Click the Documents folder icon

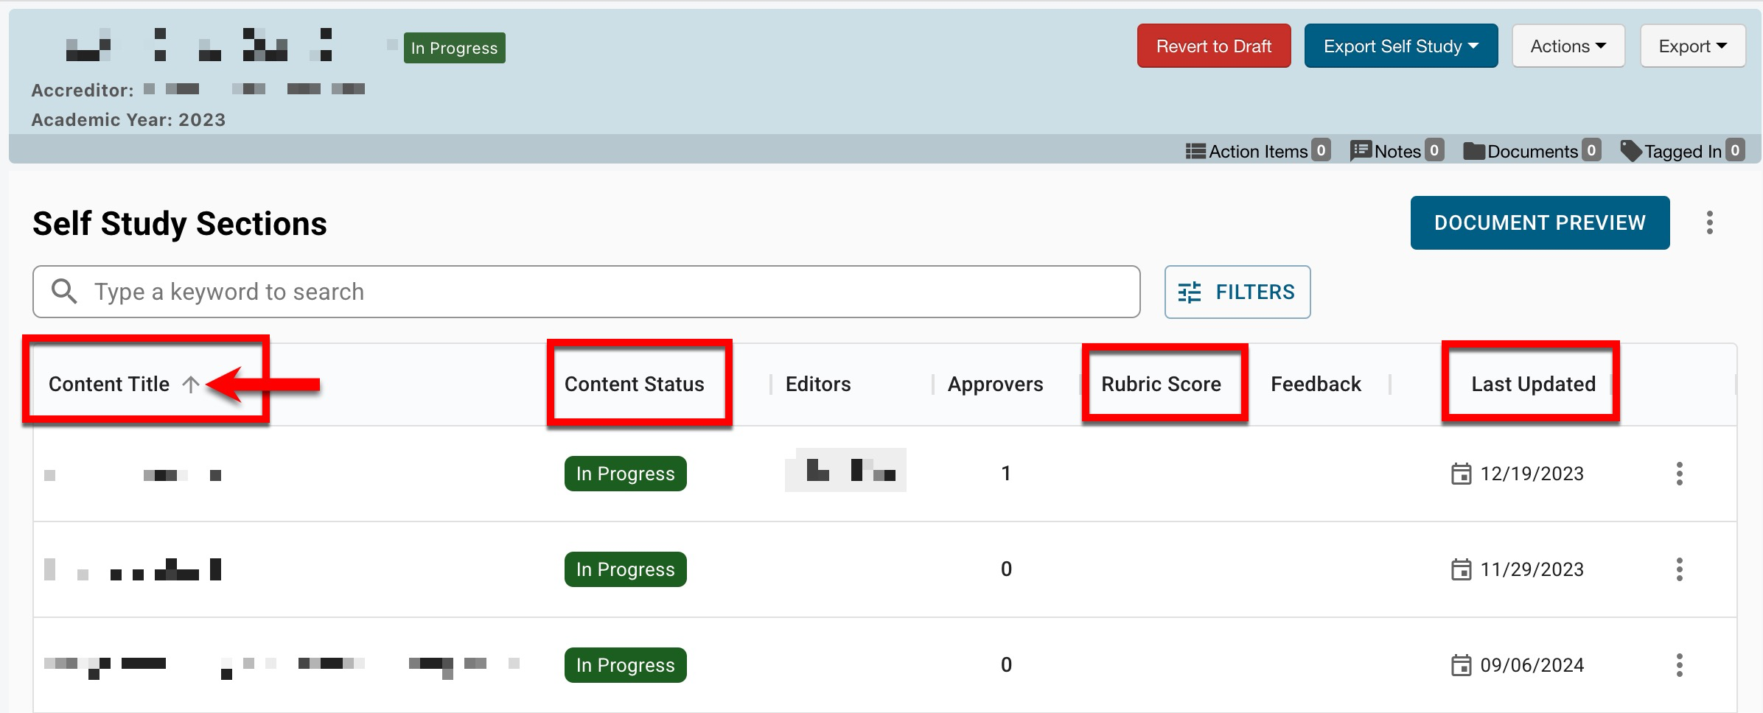coord(1474,151)
